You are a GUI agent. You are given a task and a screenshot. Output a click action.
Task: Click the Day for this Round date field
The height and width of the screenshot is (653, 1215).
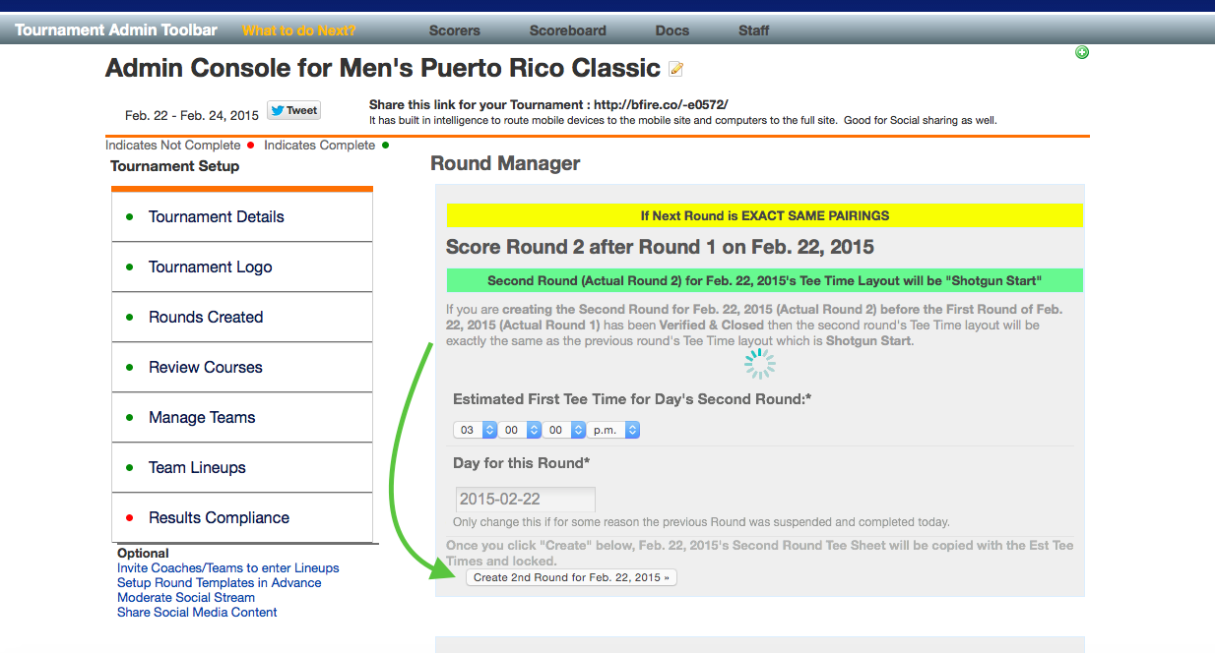tap(526, 499)
